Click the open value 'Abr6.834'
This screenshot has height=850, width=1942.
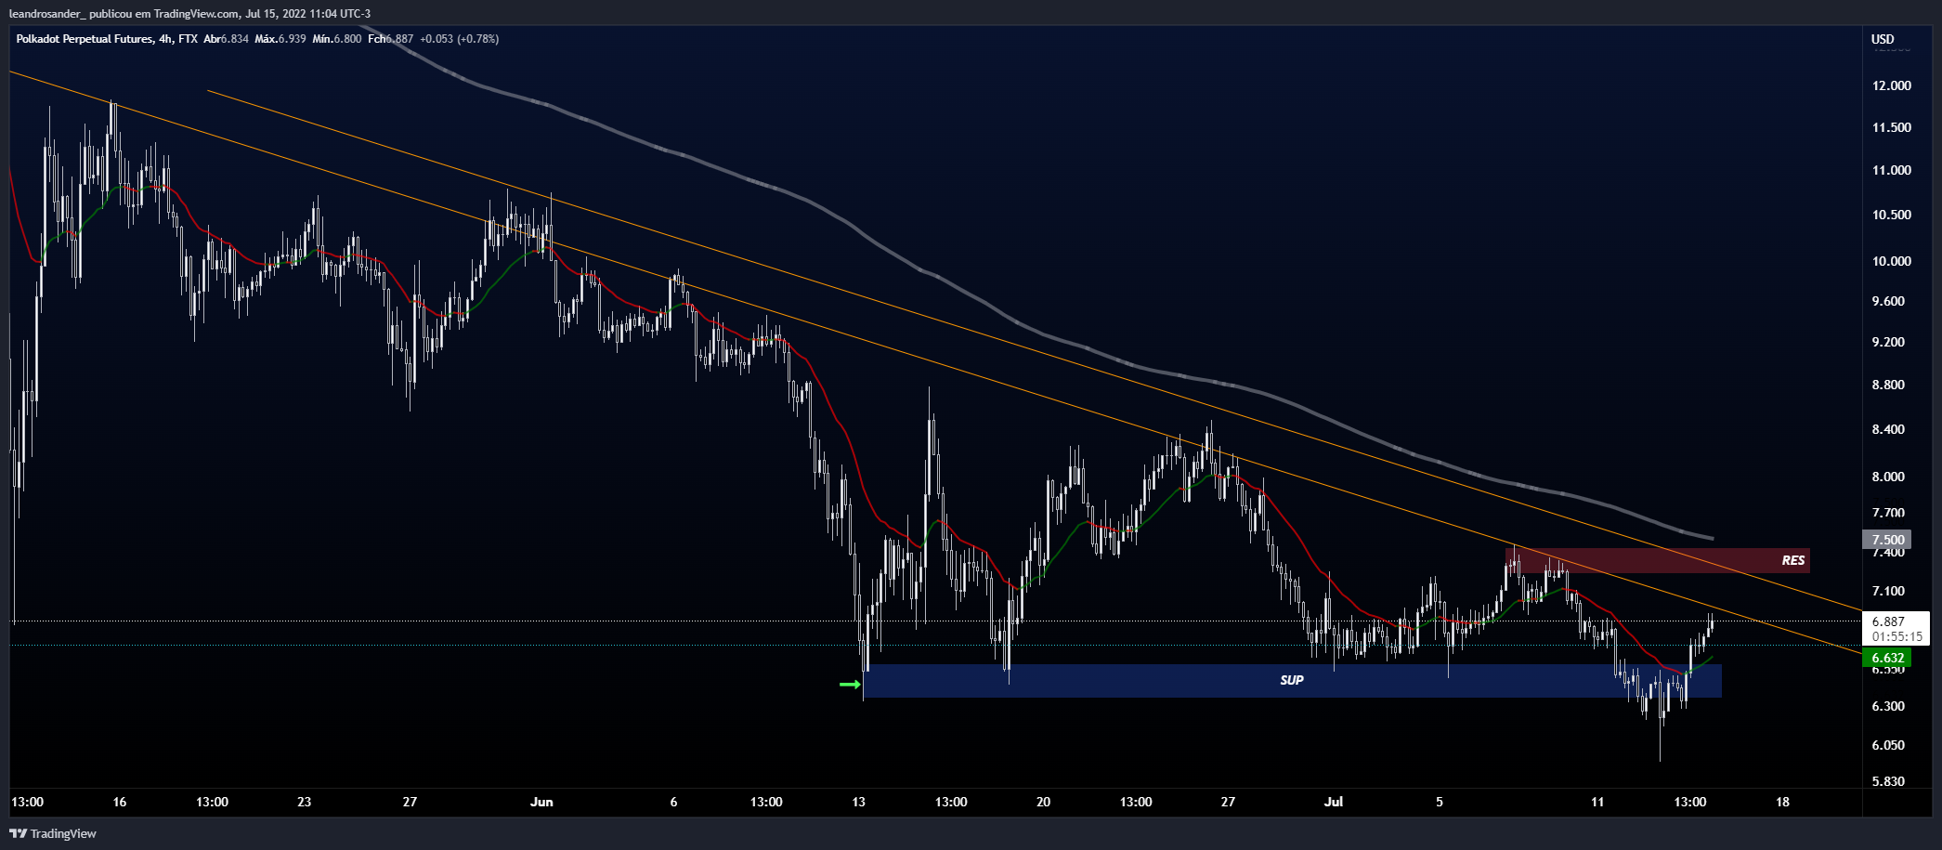click(226, 39)
